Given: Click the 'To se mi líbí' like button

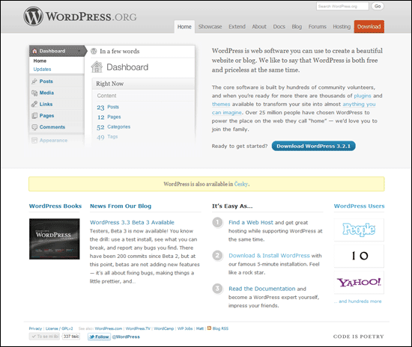Looking at the screenshot, I should pyautogui.click(x=44, y=337).
